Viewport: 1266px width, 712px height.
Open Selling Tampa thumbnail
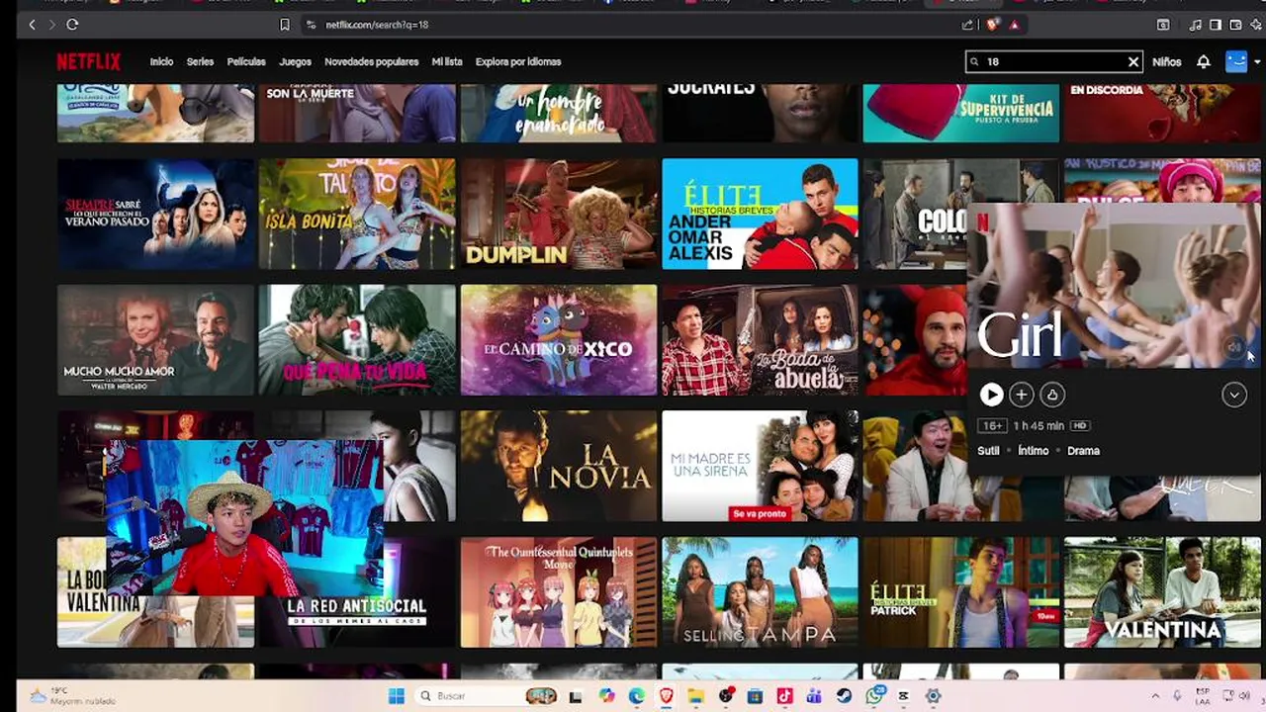[x=760, y=592]
